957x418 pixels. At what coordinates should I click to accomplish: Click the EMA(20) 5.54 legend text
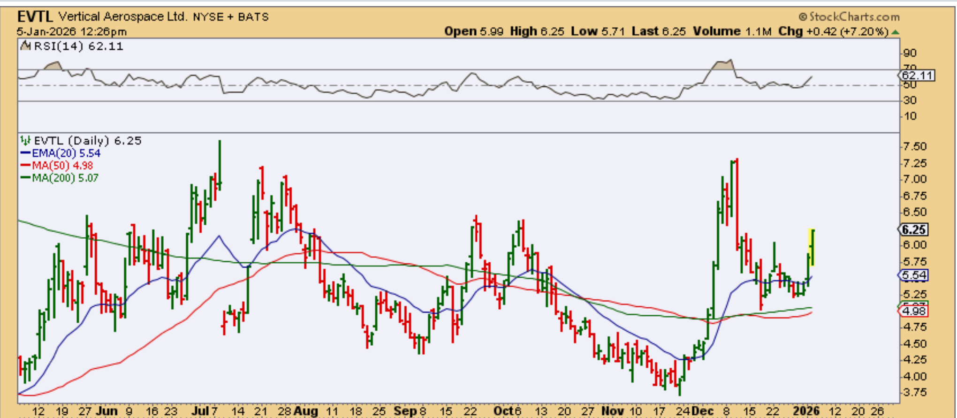click(66, 153)
